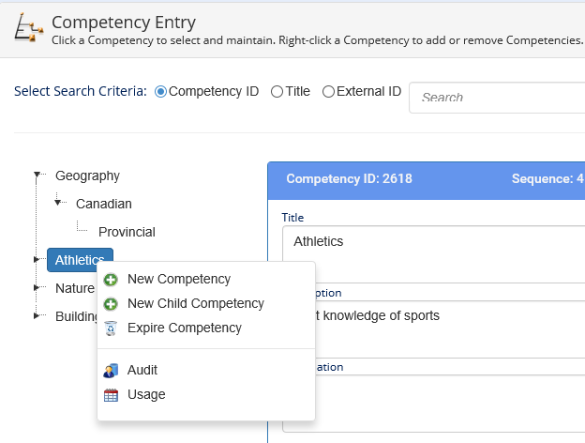
Task: Select the Competency ID radio button
Action: coord(160,92)
